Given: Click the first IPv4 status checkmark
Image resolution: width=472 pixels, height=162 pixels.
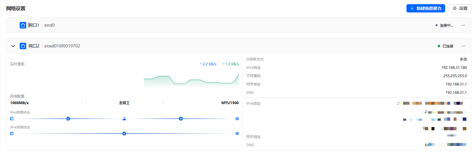Looking at the screenshot, I should 68,119.
